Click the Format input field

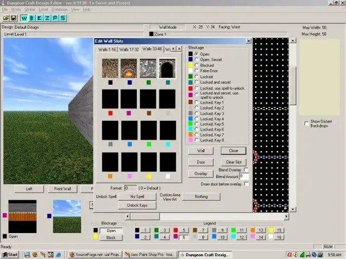tap(131, 188)
